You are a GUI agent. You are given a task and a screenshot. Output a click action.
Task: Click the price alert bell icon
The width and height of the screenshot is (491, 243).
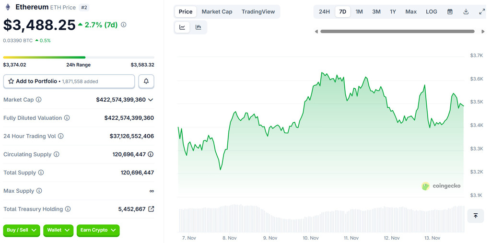[146, 81]
